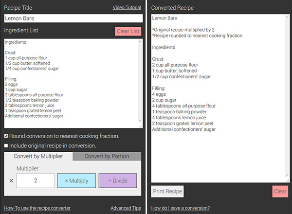Click the Print Recipe button
The image size is (292, 214).
pos(167,191)
